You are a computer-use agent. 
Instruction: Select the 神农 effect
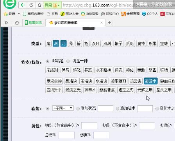118,70
